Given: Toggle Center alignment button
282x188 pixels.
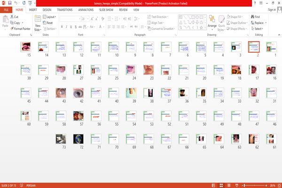Looking at the screenshot, I should (113, 27).
